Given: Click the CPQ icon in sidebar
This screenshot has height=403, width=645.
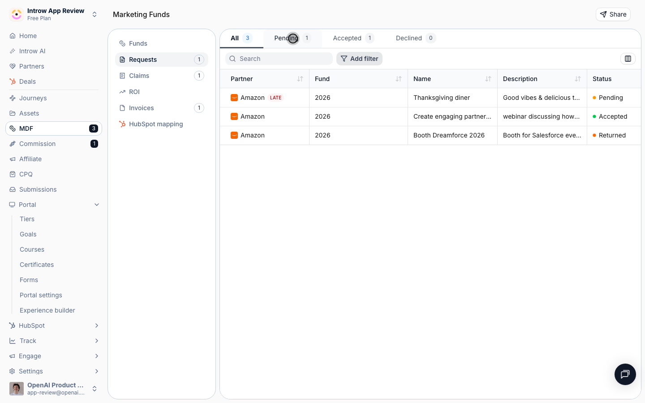Looking at the screenshot, I should (x=13, y=174).
